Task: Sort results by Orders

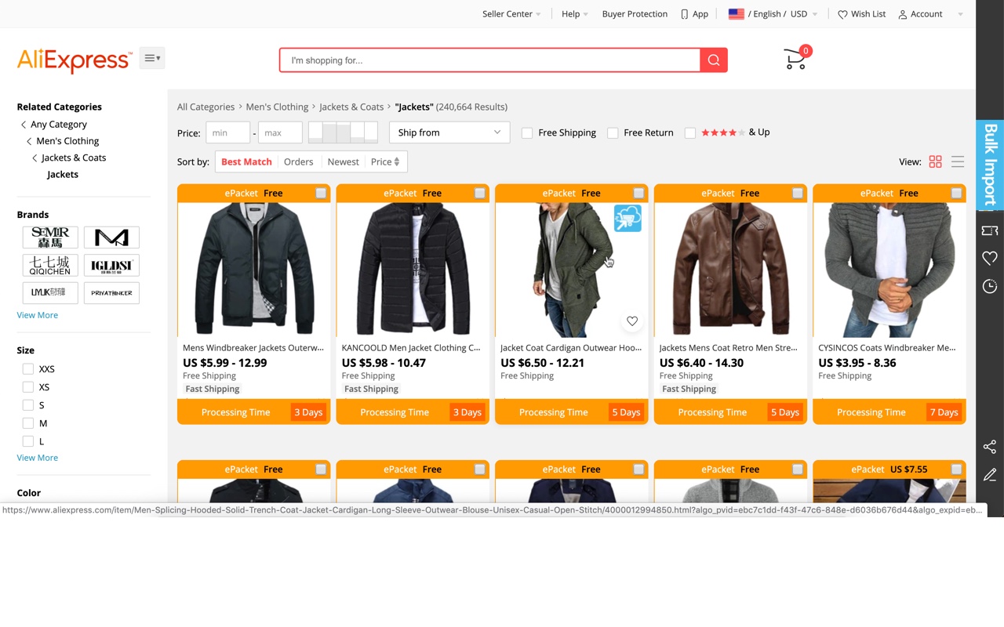Action: 298,161
